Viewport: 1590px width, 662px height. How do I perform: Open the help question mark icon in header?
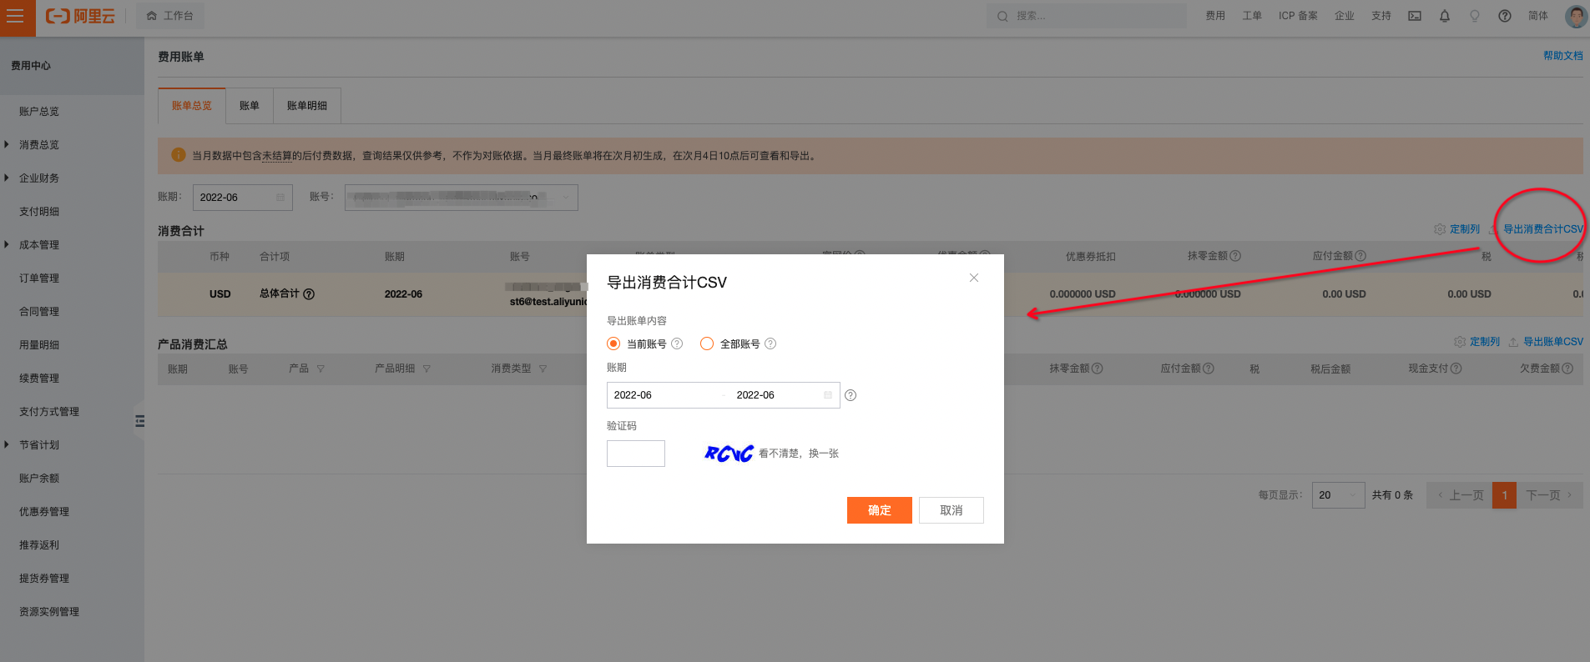(1505, 16)
